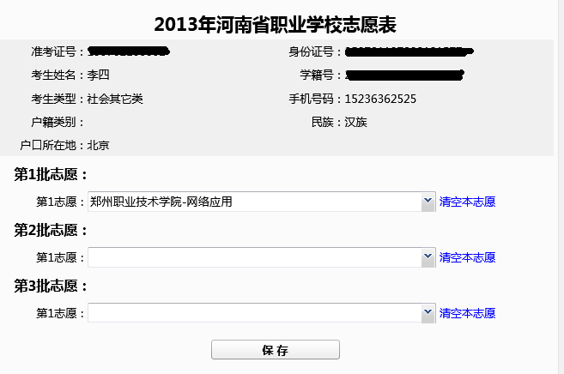Click the phone number 15236362525
Viewport: 564px width, 374px height.
pyautogui.click(x=380, y=99)
